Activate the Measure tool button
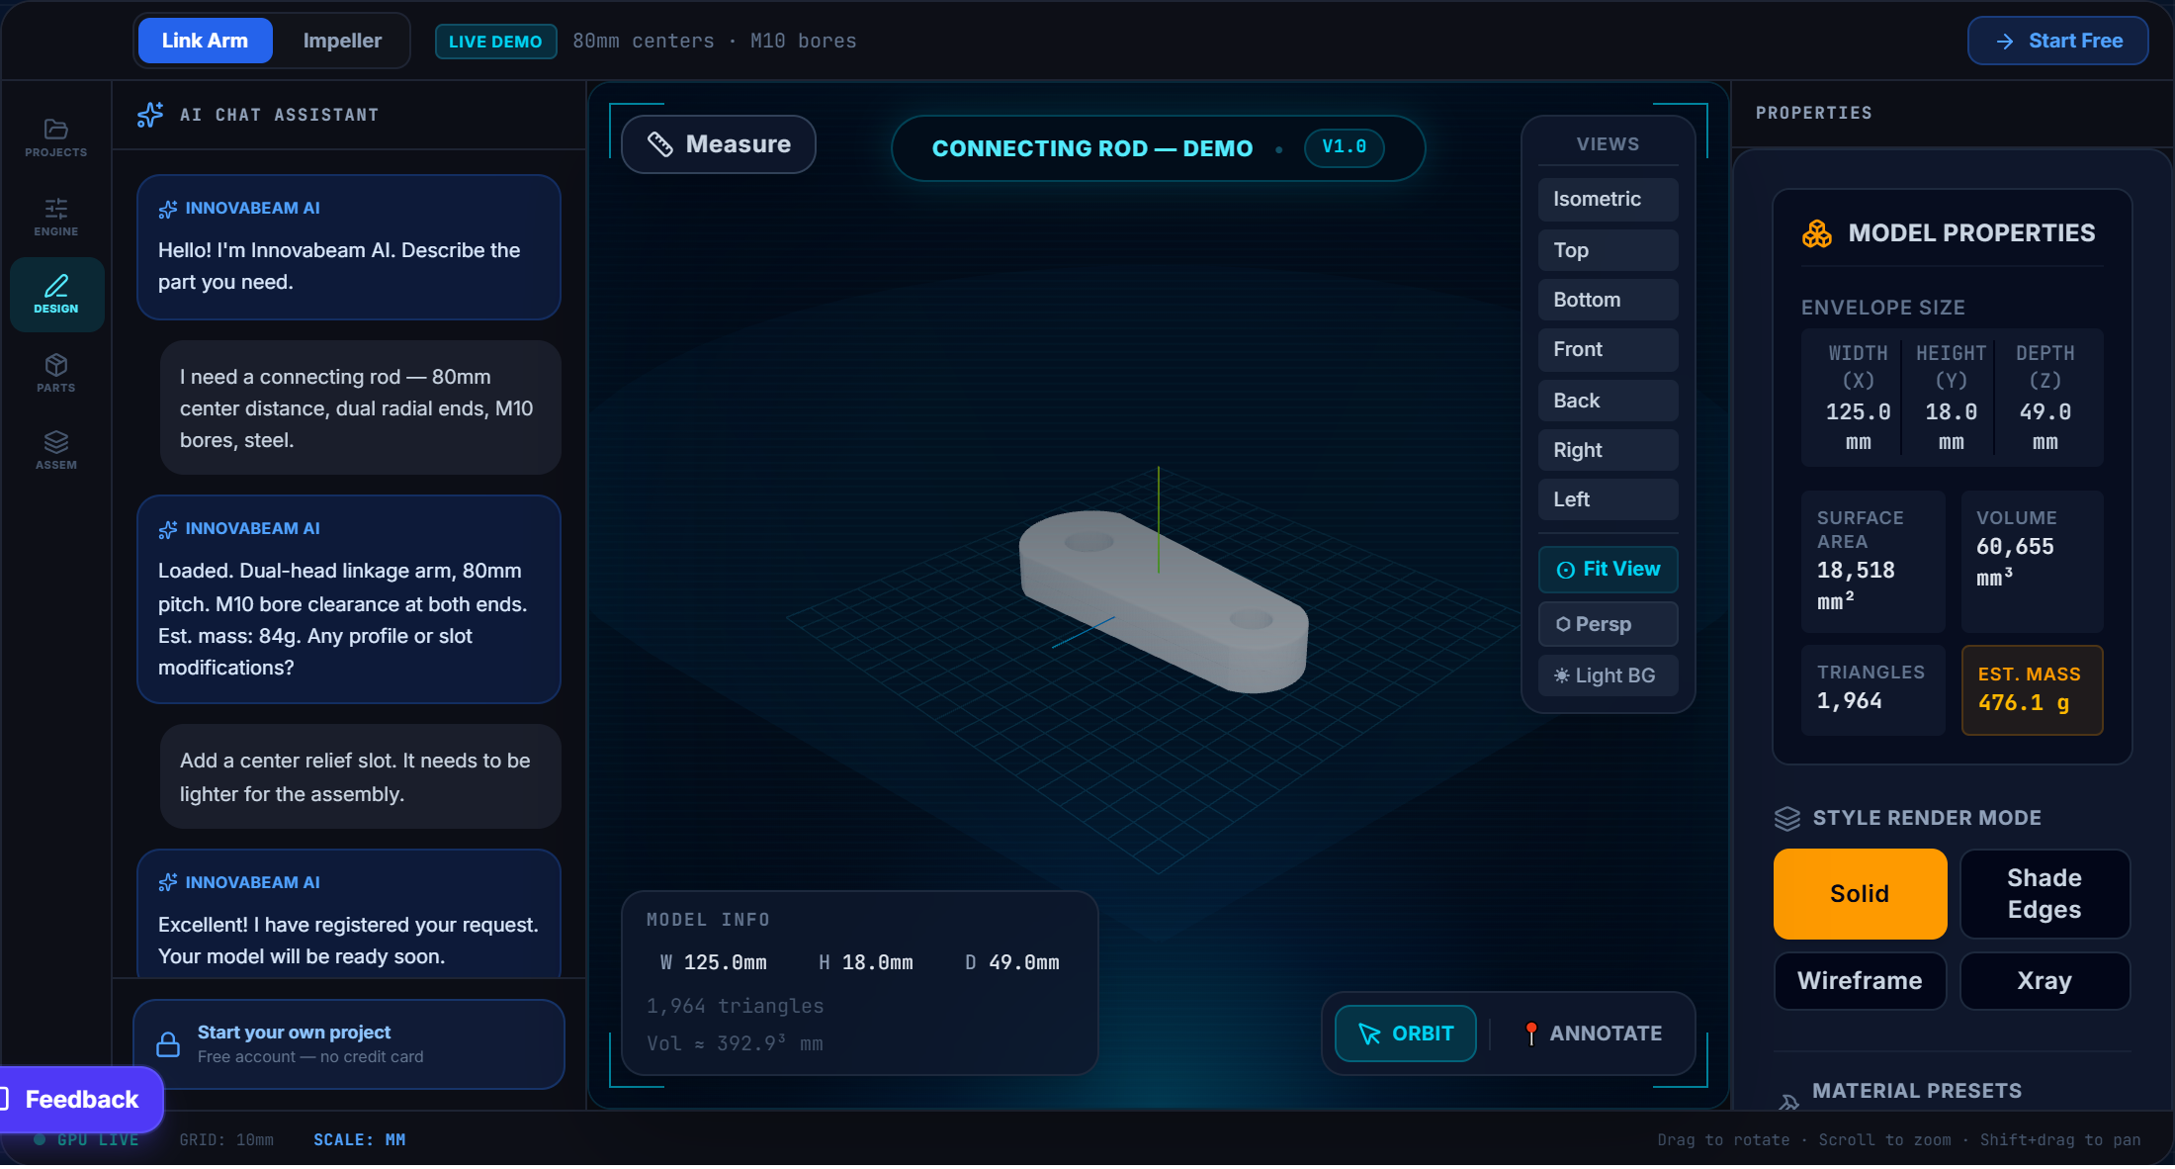The height and width of the screenshot is (1169, 2175). [x=719, y=144]
